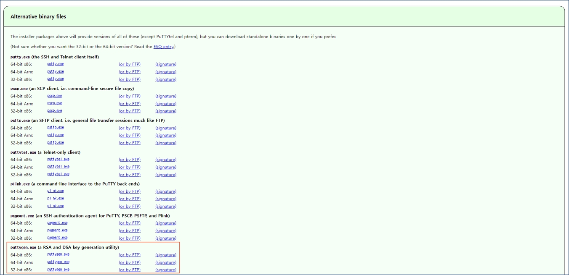Get 64-bit Arm puttytel.exe by FTP
Screen dimensions: 569x275
[x=130, y=167]
